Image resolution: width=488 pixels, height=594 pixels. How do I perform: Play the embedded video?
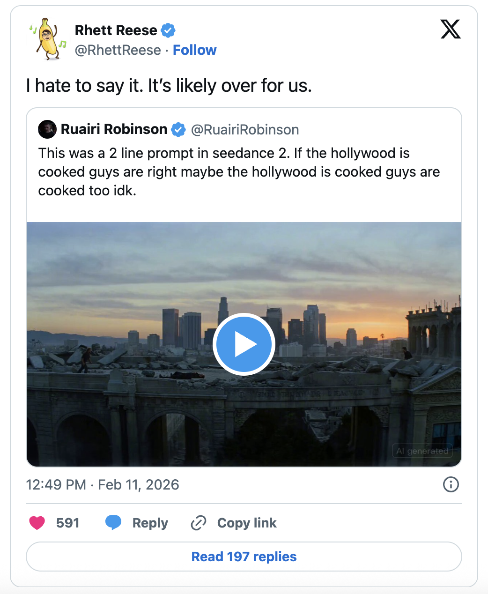pos(244,344)
